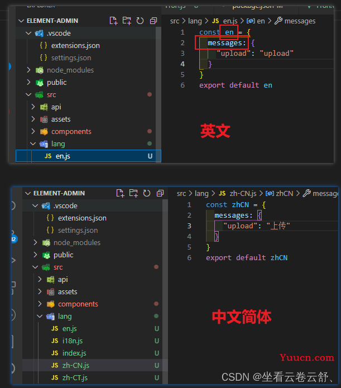Expand public folder in bottom explorer
The height and width of the screenshot is (388, 341).
[x=35, y=255]
